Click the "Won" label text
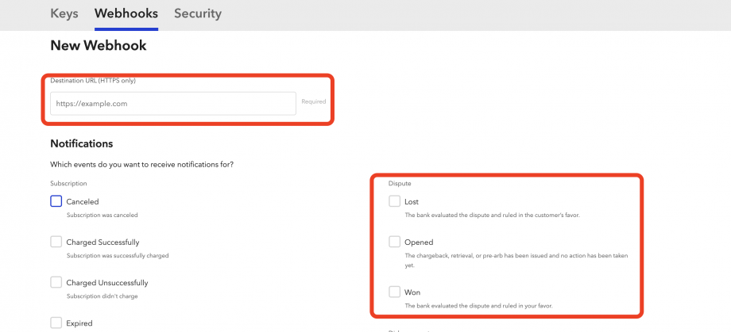The image size is (731, 332). [412, 292]
